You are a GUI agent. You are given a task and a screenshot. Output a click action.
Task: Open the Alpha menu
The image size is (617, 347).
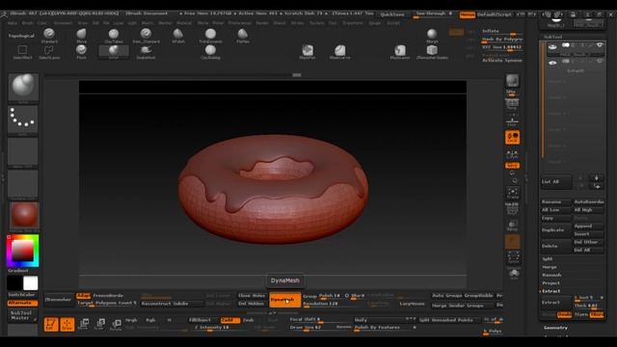click(x=13, y=23)
